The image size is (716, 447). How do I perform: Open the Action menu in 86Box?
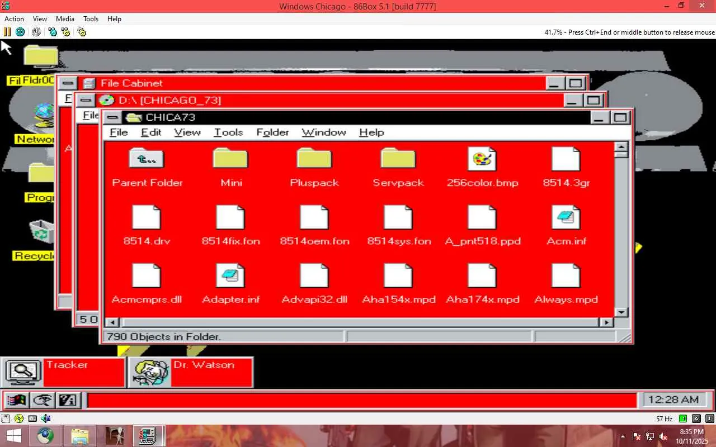click(x=14, y=19)
